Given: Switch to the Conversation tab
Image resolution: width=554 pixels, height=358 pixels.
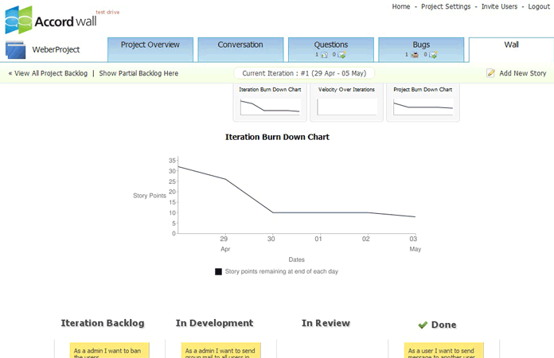Looking at the screenshot, I should coord(240,45).
